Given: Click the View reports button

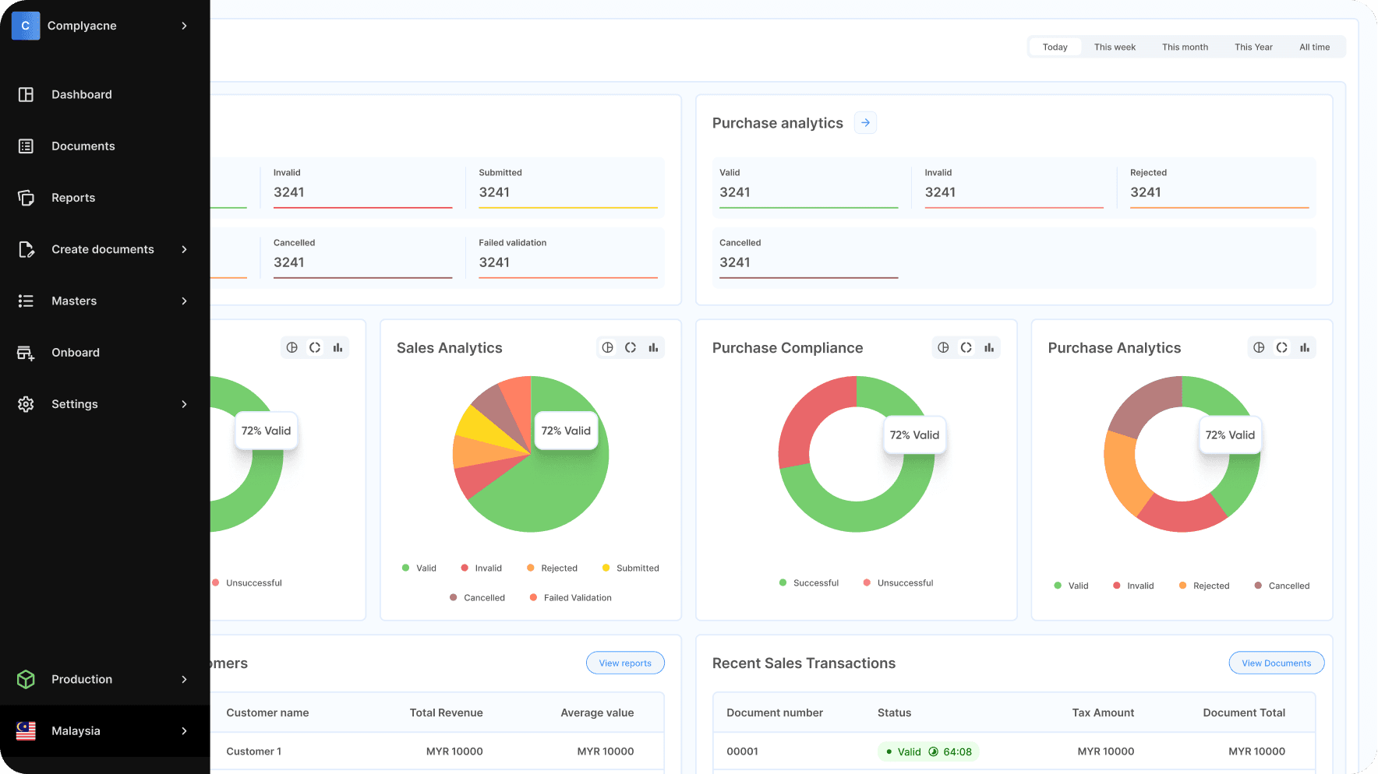Looking at the screenshot, I should click(x=625, y=663).
